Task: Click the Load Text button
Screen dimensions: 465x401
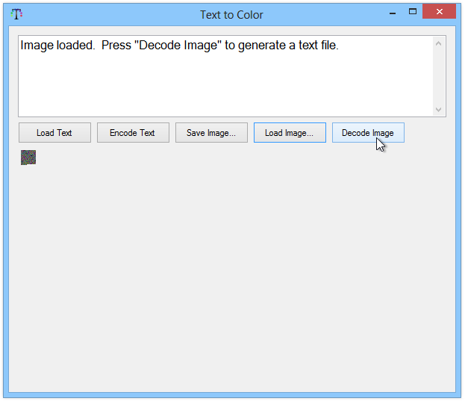Action: coord(55,133)
